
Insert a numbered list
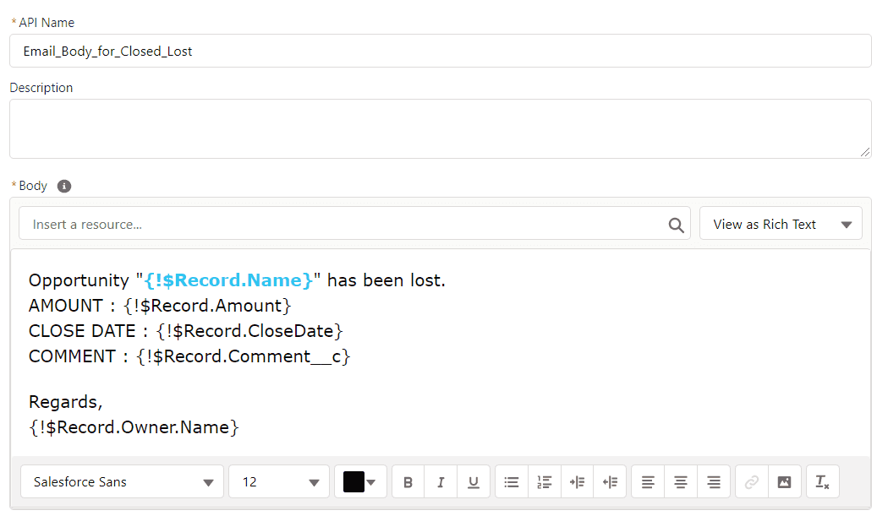click(x=544, y=482)
